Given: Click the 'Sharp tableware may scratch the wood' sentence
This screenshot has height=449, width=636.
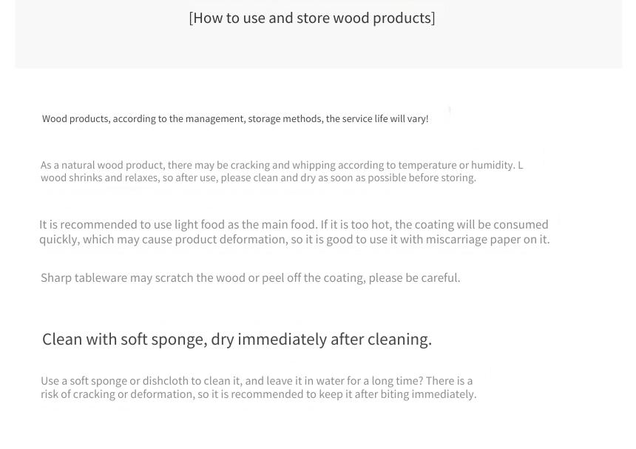Looking at the screenshot, I should click(250, 278).
